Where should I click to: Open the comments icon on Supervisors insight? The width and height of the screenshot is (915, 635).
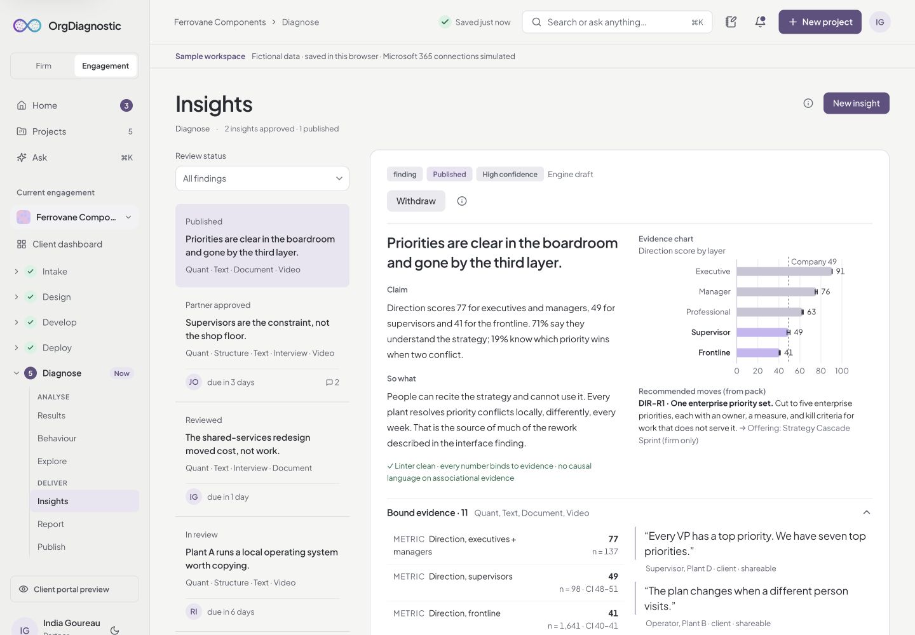pos(332,382)
